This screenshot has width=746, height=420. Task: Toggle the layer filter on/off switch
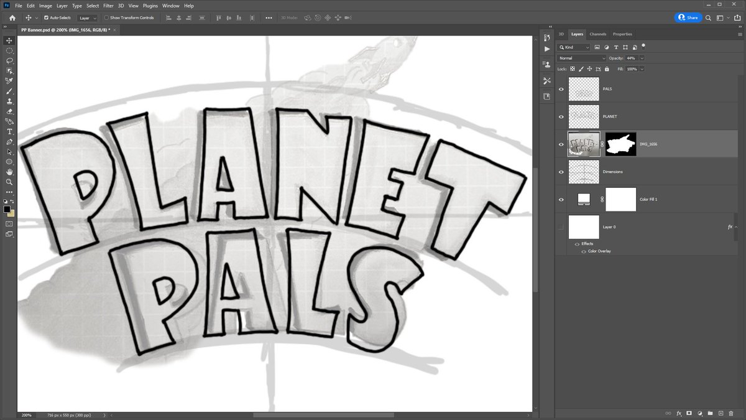pyautogui.click(x=643, y=45)
